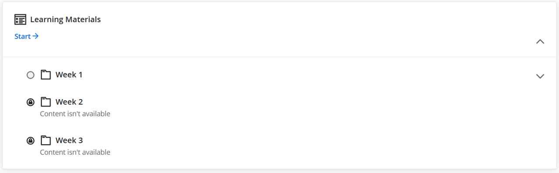Screen dimensions: 559x173
Task: Click the empty area of Week 1 row
Action: (306, 75)
